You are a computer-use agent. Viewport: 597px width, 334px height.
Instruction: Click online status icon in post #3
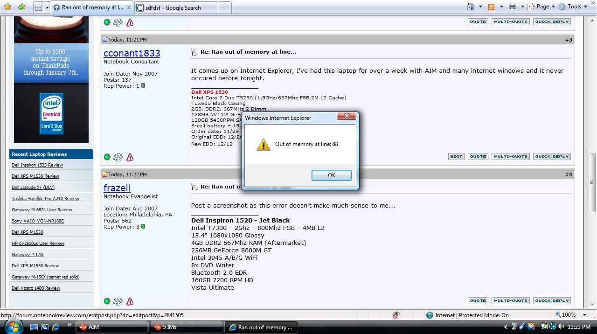coord(107,157)
